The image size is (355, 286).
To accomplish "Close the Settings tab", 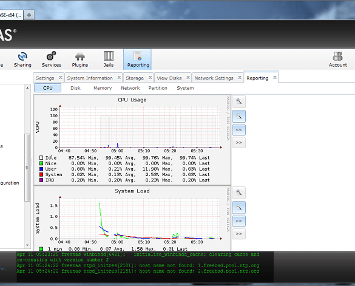I will 61,78.
